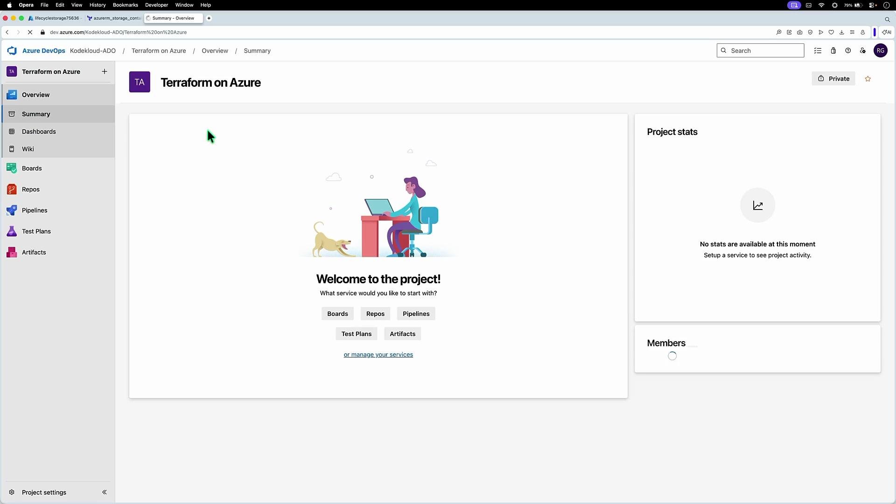896x504 pixels.
Task: Open the Marketplace shopping bag icon
Action: click(833, 50)
